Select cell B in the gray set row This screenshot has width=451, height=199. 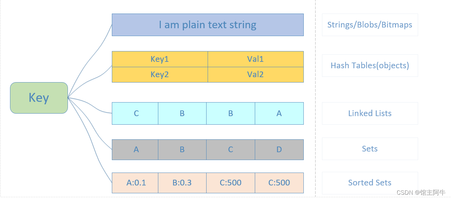[x=182, y=149]
